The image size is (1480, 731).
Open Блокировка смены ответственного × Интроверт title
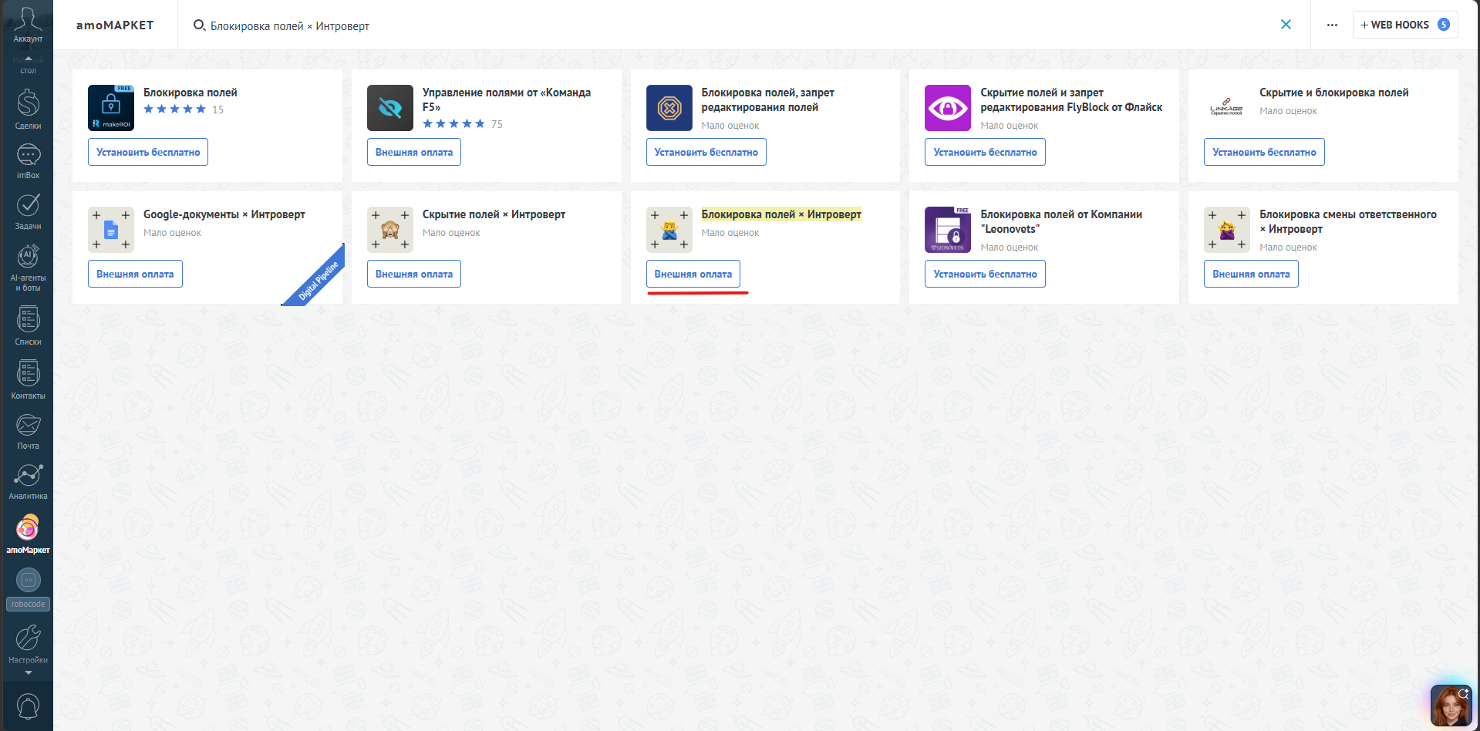coord(1347,221)
